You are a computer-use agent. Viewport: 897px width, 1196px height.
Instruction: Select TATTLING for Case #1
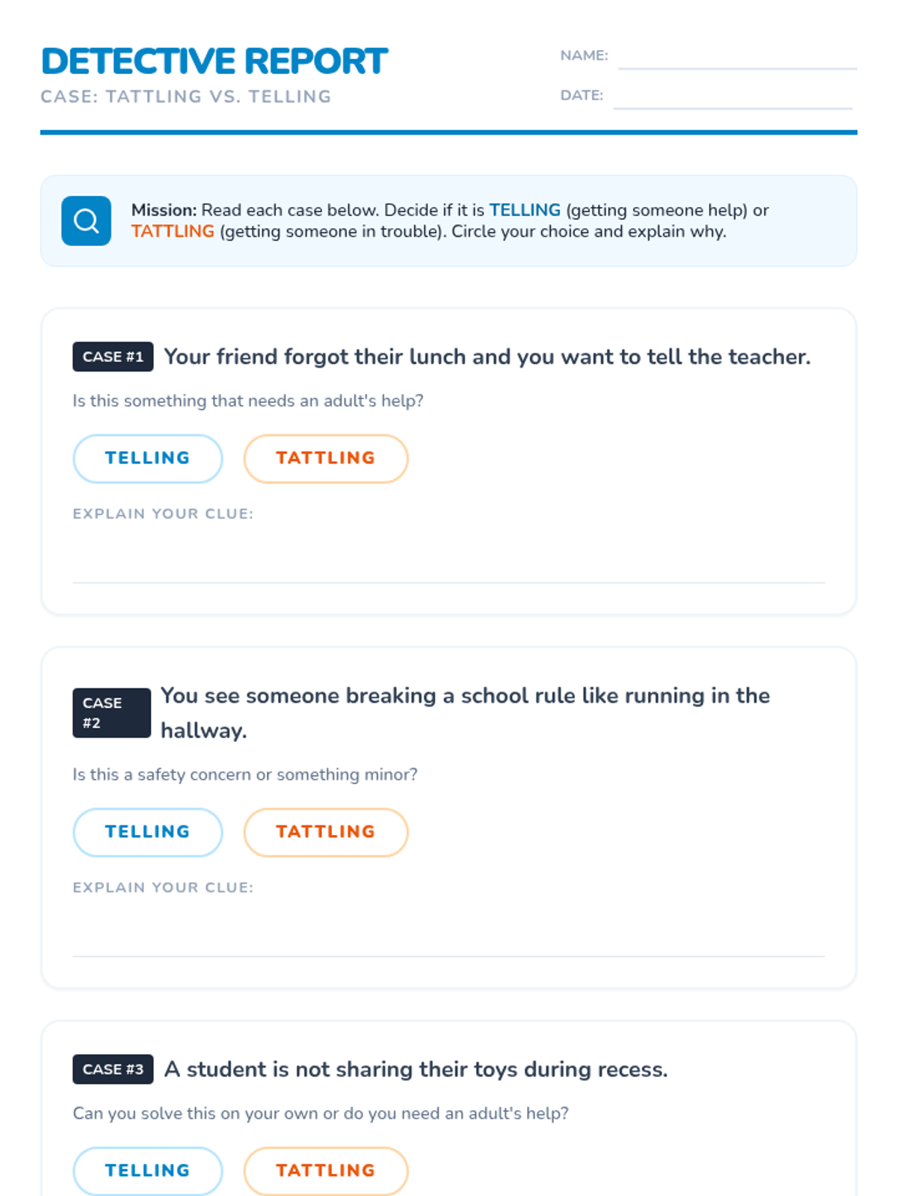point(326,458)
